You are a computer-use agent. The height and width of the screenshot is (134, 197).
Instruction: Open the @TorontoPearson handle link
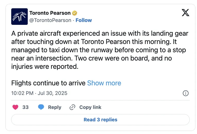(x=50, y=20)
